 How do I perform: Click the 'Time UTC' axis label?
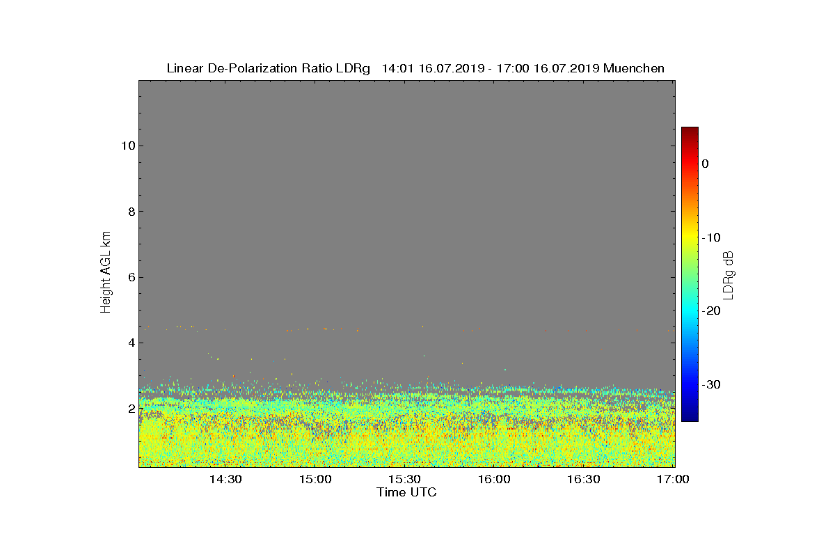[x=407, y=492]
